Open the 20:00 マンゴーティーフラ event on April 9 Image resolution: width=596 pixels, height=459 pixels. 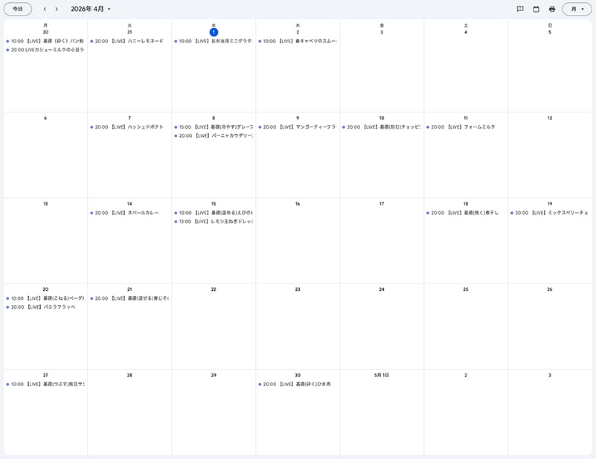tap(298, 127)
